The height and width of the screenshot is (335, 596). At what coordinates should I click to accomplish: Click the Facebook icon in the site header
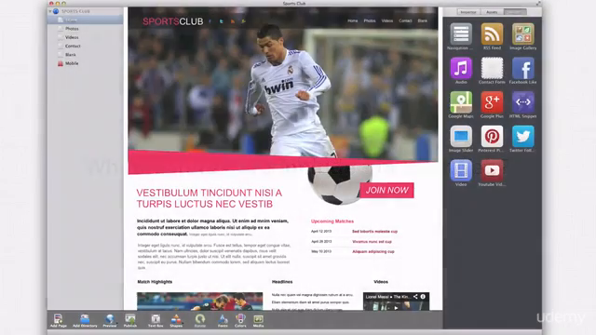click(210, 21)
